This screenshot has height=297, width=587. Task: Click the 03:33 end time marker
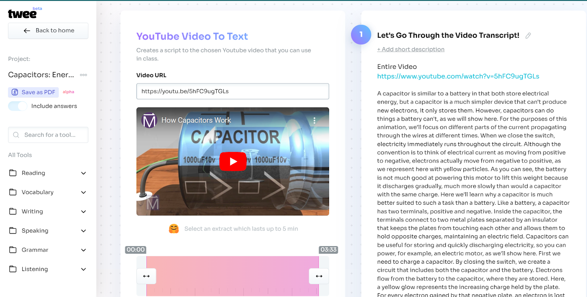tap(328, 250)
